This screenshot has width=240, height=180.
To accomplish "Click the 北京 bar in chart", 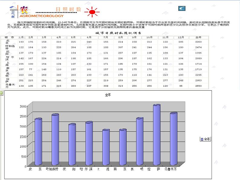I will click(x=38, y=141).
